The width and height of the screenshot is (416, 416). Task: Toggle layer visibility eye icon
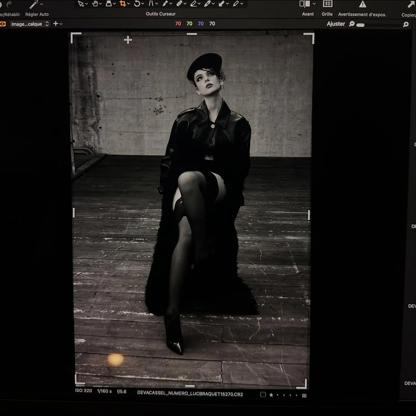[3, 24]
